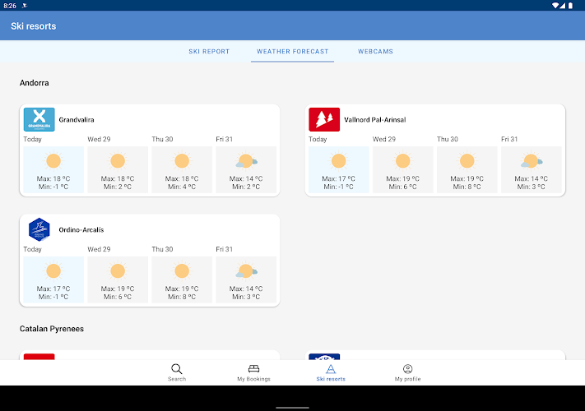This screenshot has height=411, width=585.
Task: Open My Bookings bed icon
Action: coord(253,369)
